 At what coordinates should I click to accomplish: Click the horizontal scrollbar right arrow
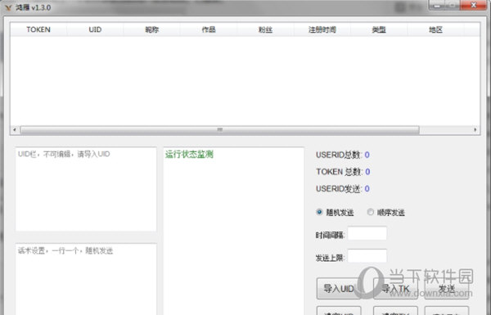475,129
